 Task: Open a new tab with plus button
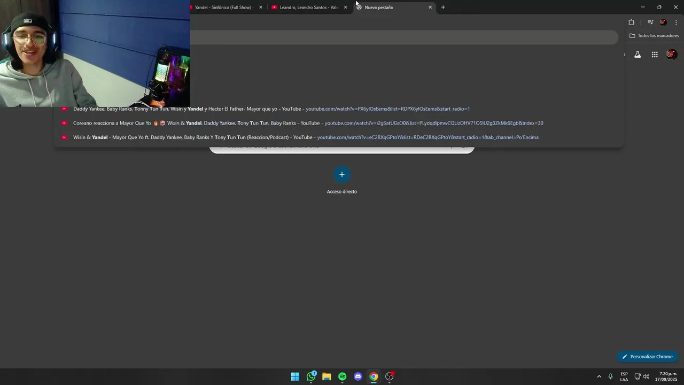[443, 7]
